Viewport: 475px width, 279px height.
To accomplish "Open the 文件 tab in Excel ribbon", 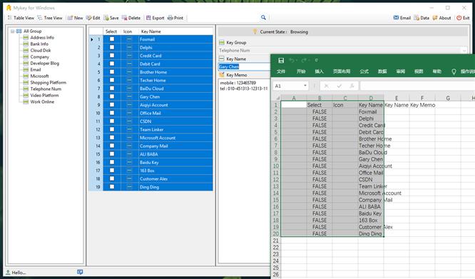I will coord(281,71).
